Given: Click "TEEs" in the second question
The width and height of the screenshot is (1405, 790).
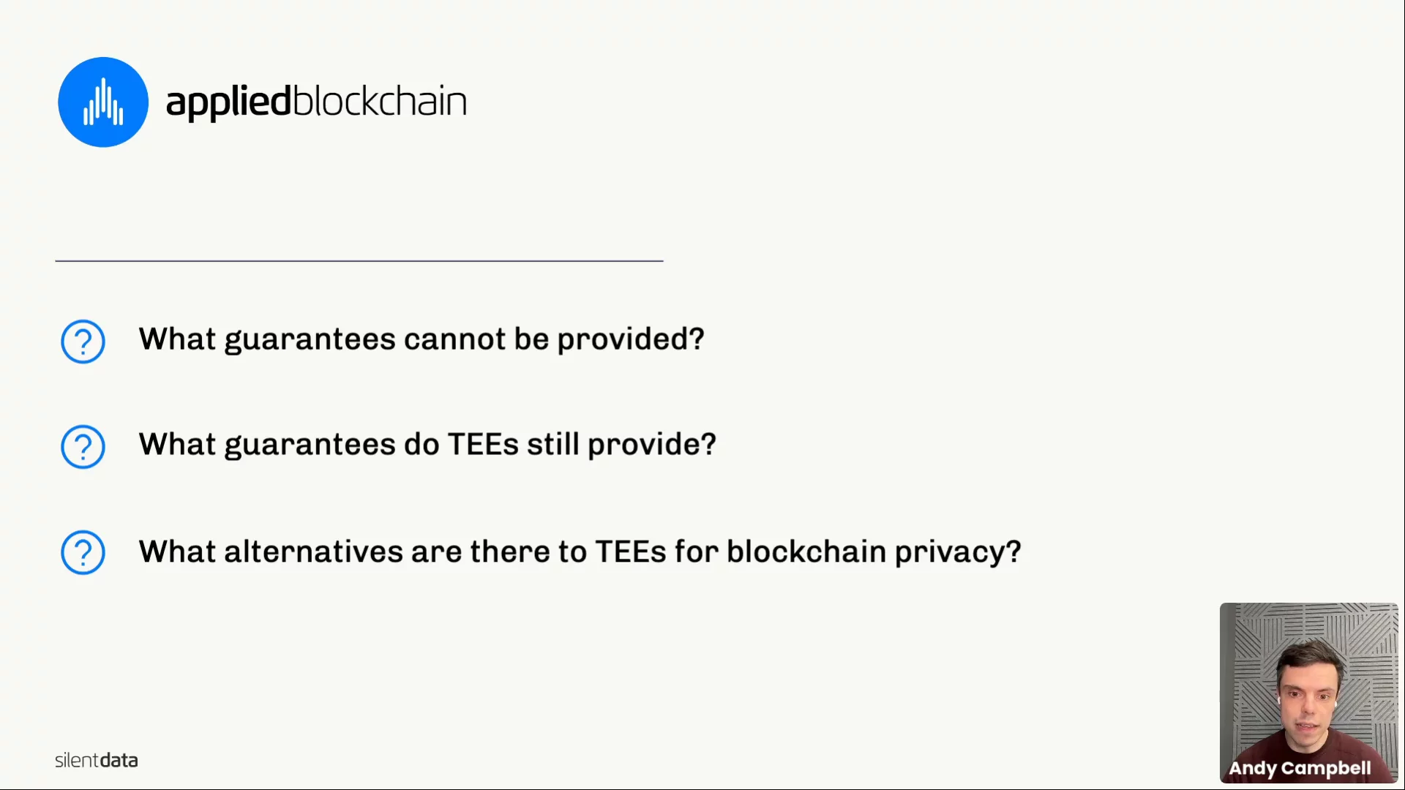Looking at the screenshot, I should (x=483, y=445).
